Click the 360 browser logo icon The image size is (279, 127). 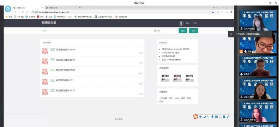[8, 9]
